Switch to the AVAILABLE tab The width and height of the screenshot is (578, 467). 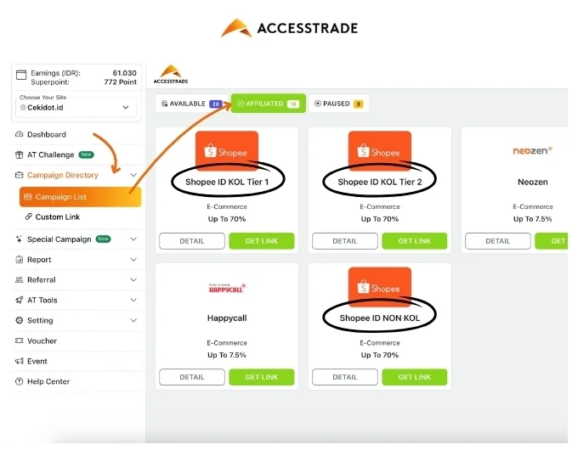coord(192,104)
